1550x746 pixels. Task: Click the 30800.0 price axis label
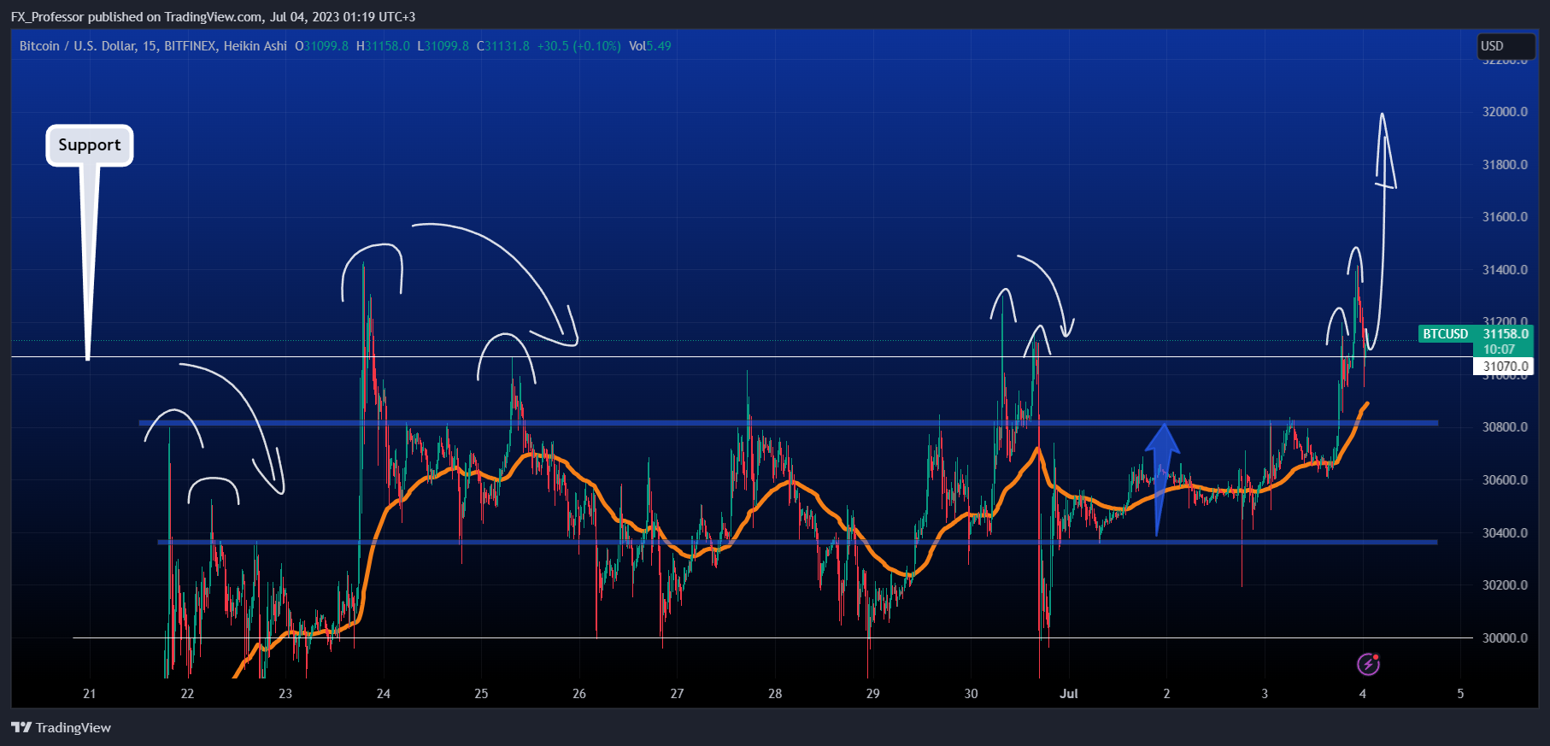1505,427
